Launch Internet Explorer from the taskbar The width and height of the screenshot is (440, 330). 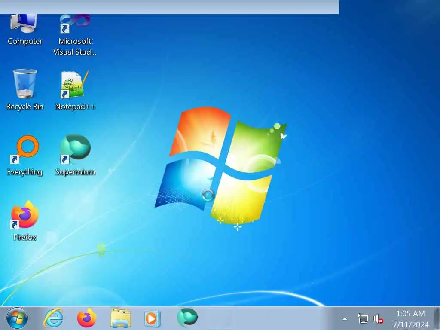click(x=53, y=318)
